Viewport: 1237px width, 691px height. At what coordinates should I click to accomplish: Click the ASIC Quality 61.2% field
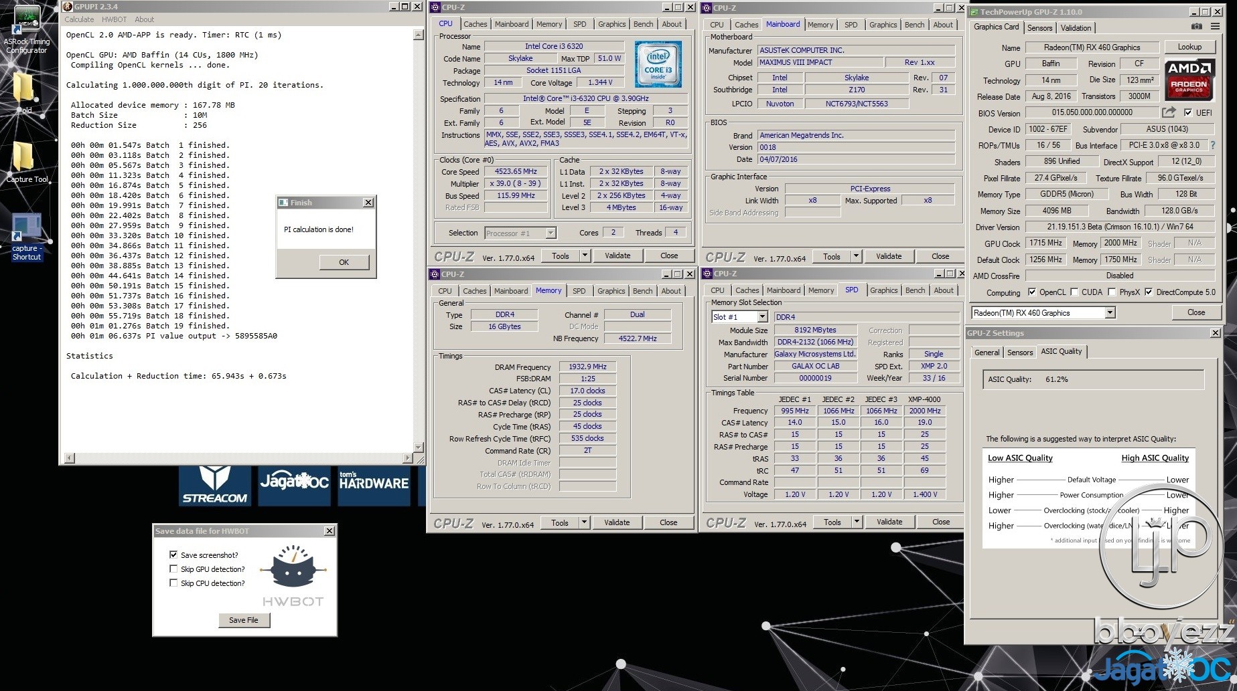point(1094,379)
